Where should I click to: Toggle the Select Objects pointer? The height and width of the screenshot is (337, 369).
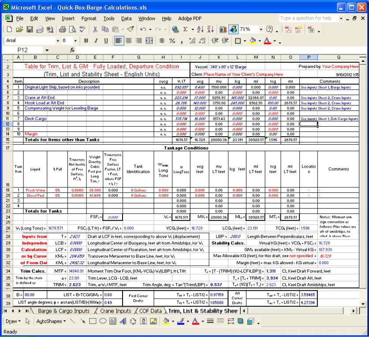pyautogui.click(x=28, y=321)
